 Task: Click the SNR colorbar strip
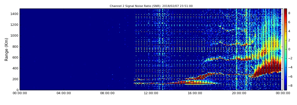pos(285,49)
